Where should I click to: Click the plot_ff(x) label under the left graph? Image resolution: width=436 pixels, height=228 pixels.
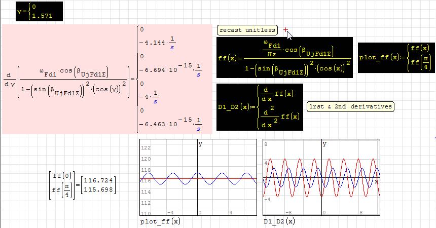(x=160, y=221)
